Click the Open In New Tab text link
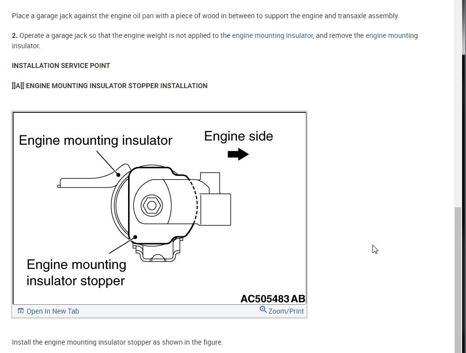The width and height of the screenshot is (466, 353). [x=53, y=311]
